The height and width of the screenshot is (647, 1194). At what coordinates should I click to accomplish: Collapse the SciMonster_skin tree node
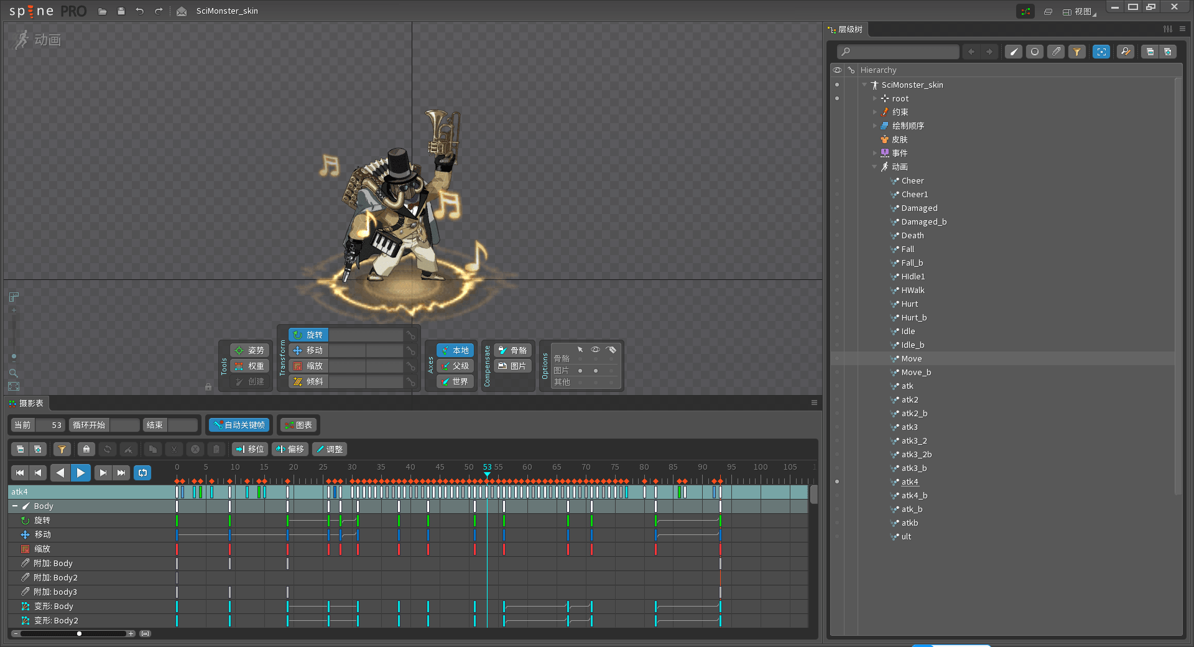864,85
